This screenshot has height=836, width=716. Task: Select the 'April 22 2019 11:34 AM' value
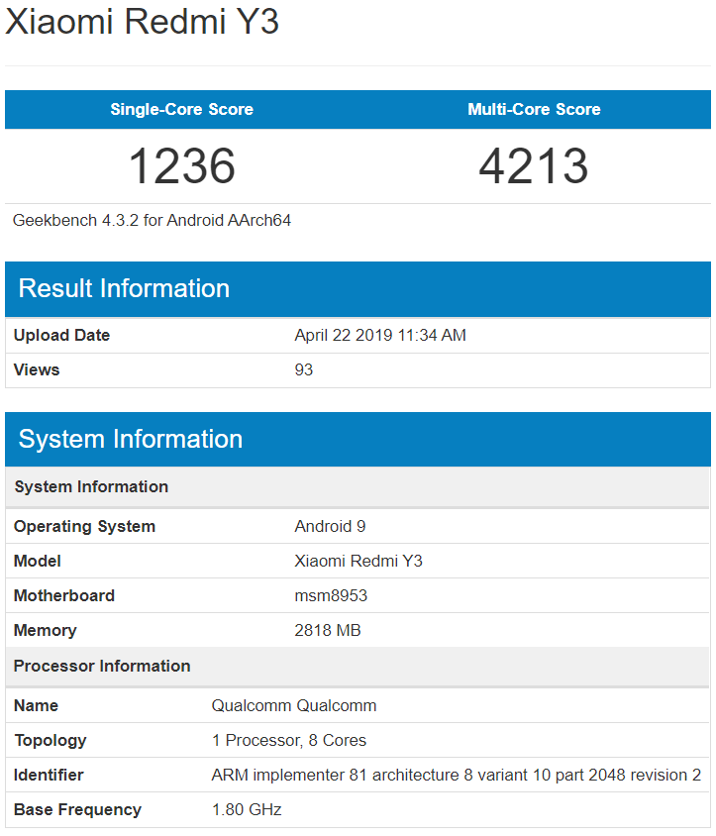coord(380,335)
